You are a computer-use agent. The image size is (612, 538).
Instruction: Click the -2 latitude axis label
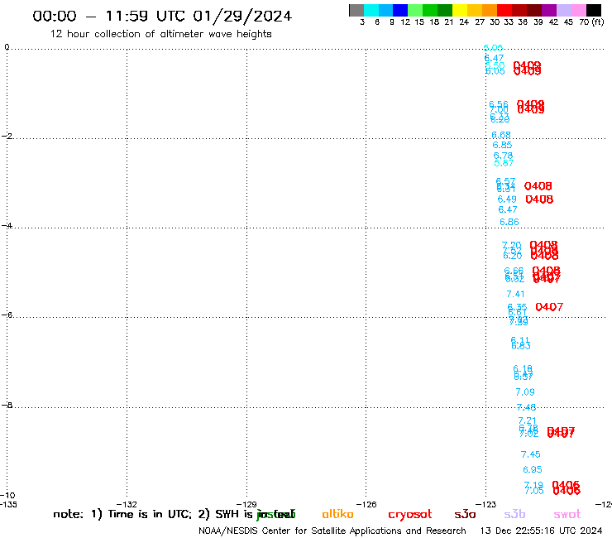[7, 136]
